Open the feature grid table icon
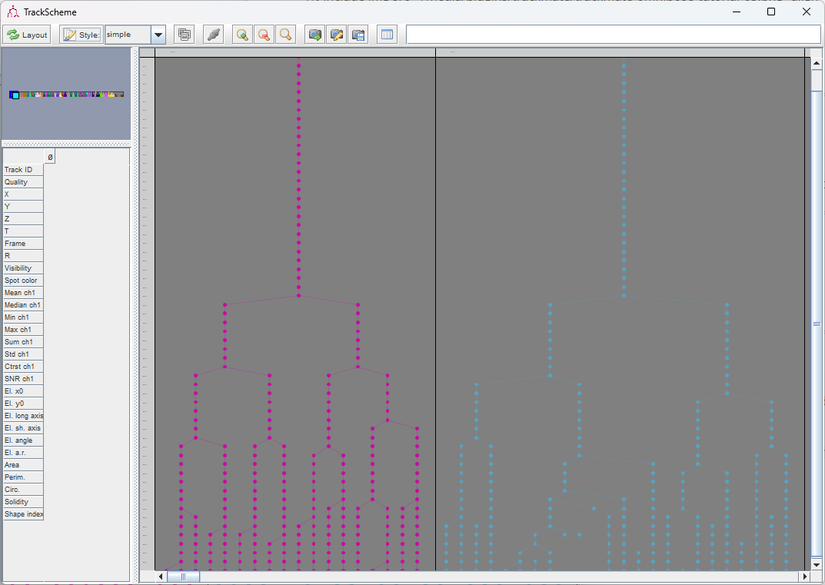The width and height of the screenshot is (825, 585). (x=387, y=35)
